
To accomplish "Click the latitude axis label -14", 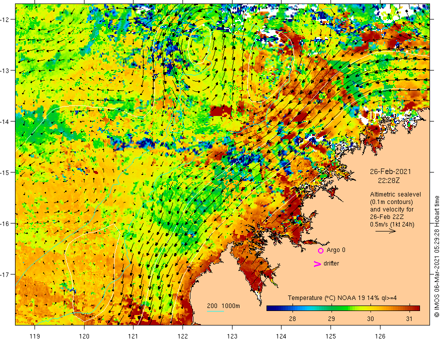I will click(x=5, y=121).
